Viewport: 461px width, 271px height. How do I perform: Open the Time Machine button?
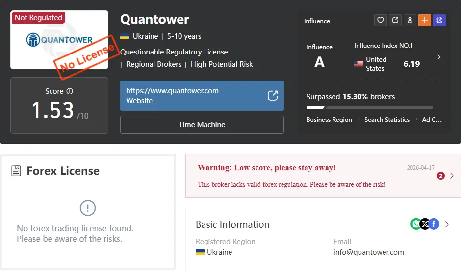point(202,125)
